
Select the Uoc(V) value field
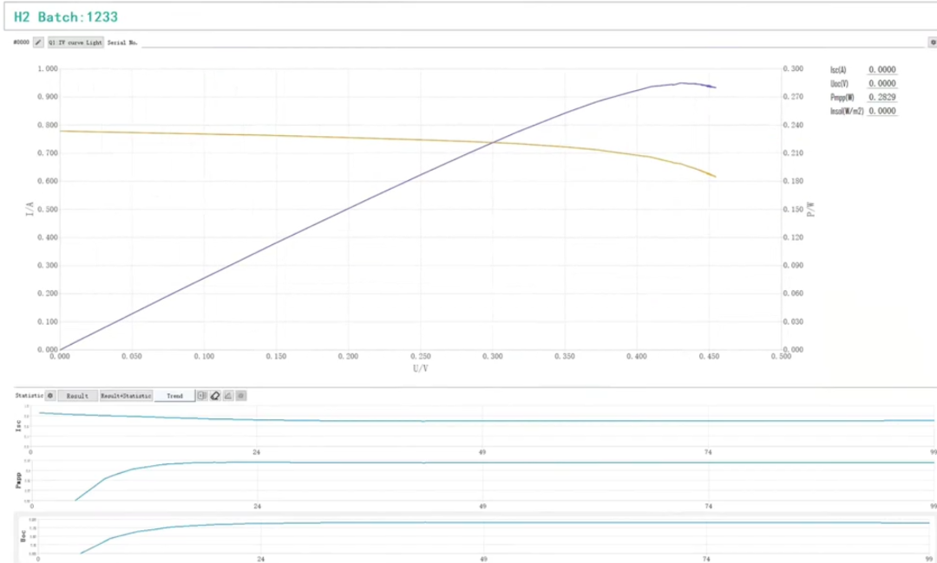[881, 83]
